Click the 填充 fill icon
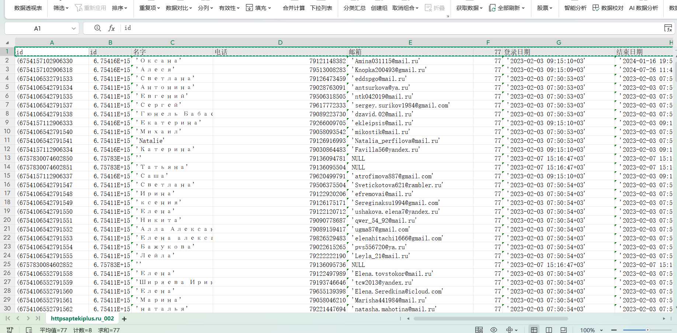This screenshot has height=333, width=677. (x=250, y=8)
